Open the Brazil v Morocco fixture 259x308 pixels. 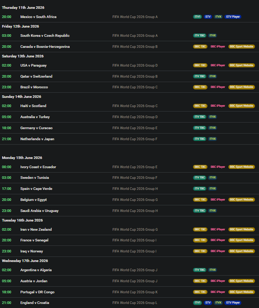34,87
